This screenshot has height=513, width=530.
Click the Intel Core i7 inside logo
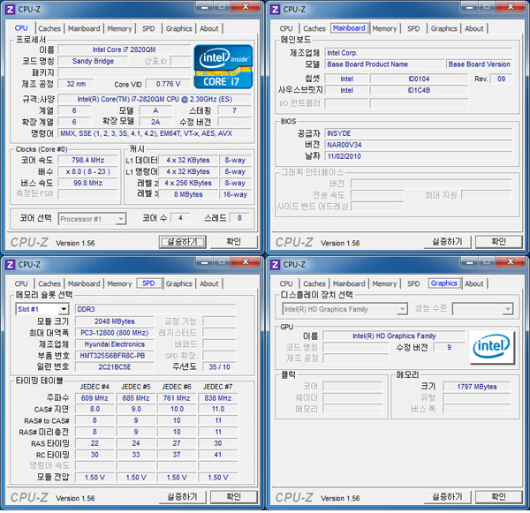223,67
